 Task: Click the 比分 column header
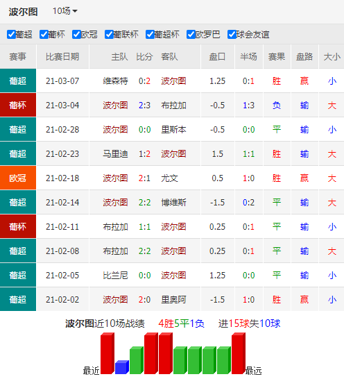pos(144,57)
